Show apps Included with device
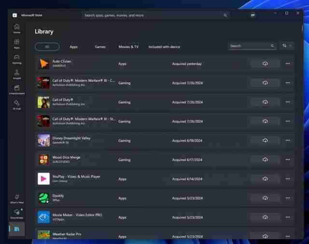Screen dimensions: 309x244 point(164,47)
